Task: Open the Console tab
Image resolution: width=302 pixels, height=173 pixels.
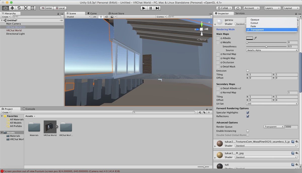Action: click(30, 109)
